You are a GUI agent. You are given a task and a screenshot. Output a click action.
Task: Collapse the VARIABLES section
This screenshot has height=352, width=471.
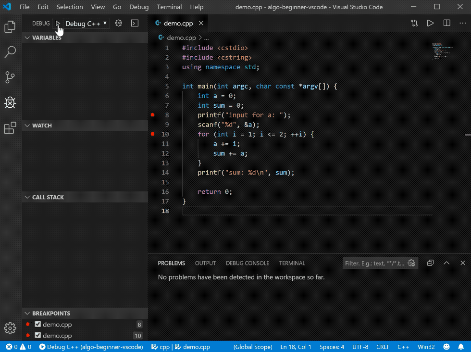pyautogui.click(x=46, y=38)
